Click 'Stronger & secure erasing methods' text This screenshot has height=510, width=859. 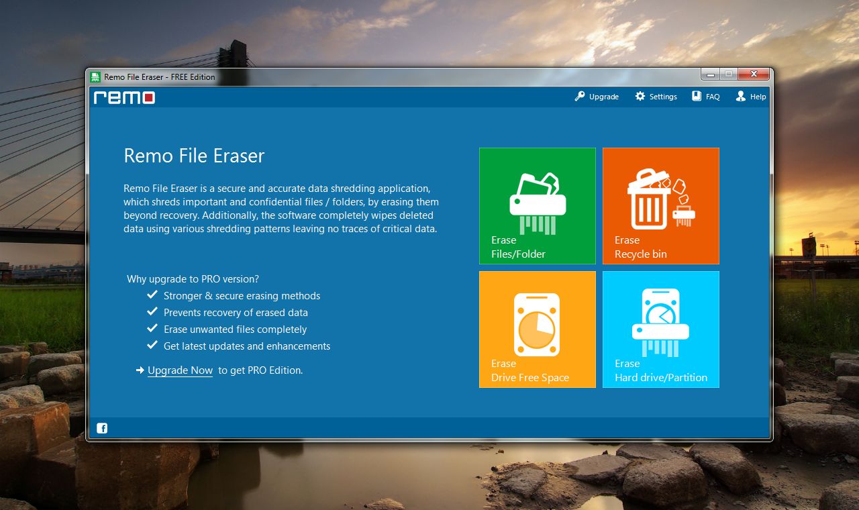pos(242,296)
